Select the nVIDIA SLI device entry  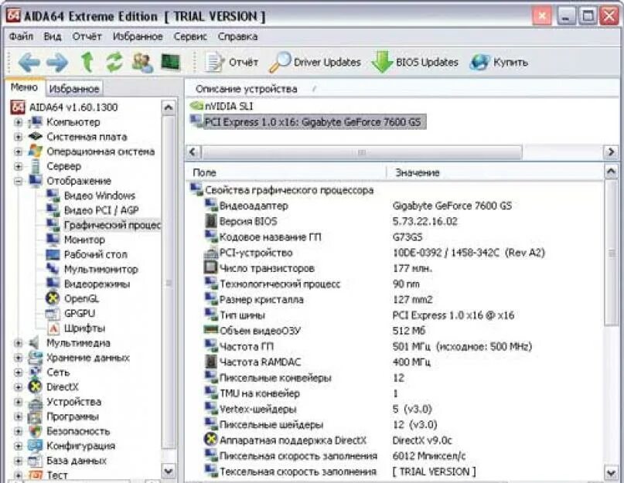221,106
